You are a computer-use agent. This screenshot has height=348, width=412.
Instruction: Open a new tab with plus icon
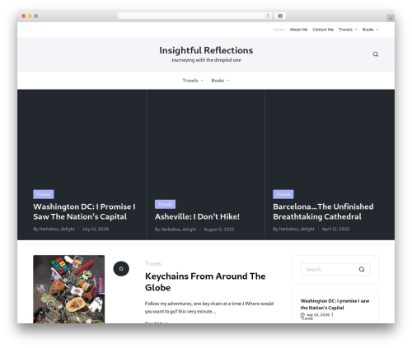pos(391,18)
